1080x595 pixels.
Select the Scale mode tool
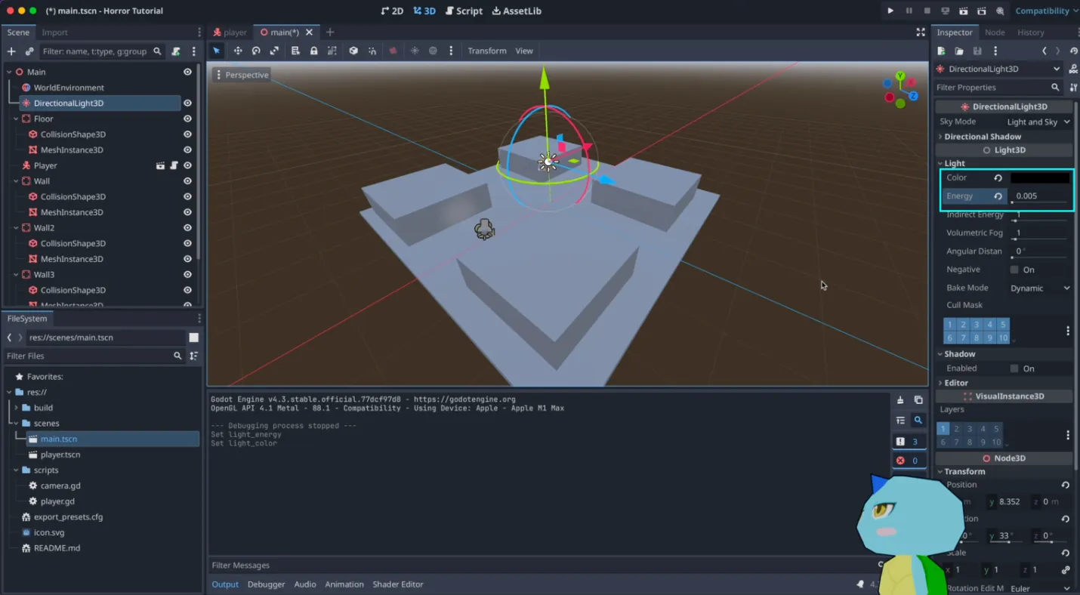point(274,51)
